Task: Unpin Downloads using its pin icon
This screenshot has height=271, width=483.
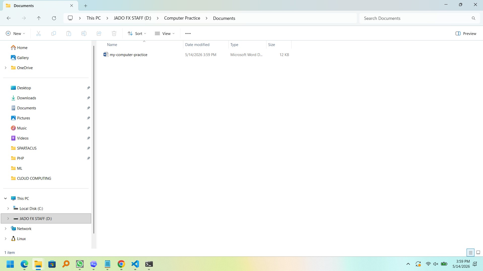Action: coord(88,98)
